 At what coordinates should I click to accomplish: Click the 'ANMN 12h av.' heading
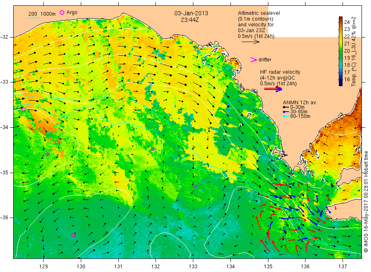point(300,103)
